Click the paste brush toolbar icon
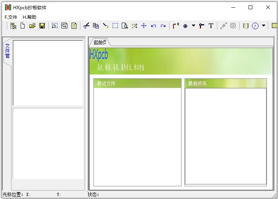Screen dimensions: 278x199 coord(106,26)
